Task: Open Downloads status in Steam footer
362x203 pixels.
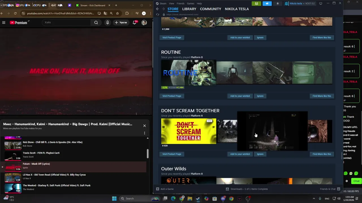Action: point(247,189)
